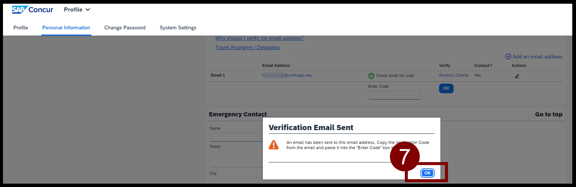
Task: Click Go to top link
Action: coord(548,115)
